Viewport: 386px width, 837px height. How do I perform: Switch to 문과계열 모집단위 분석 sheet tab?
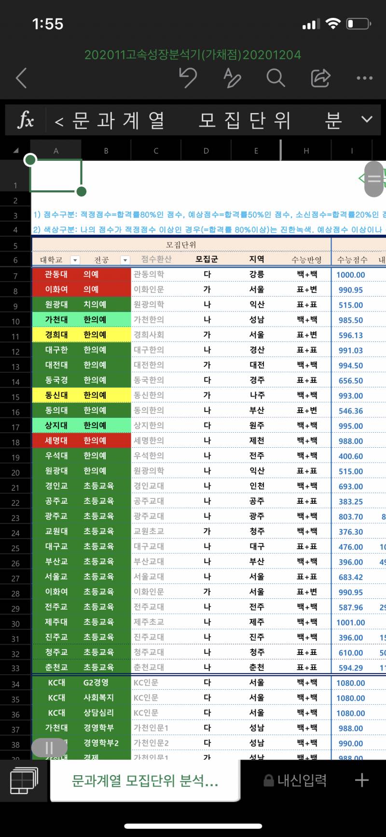(145, 780)
